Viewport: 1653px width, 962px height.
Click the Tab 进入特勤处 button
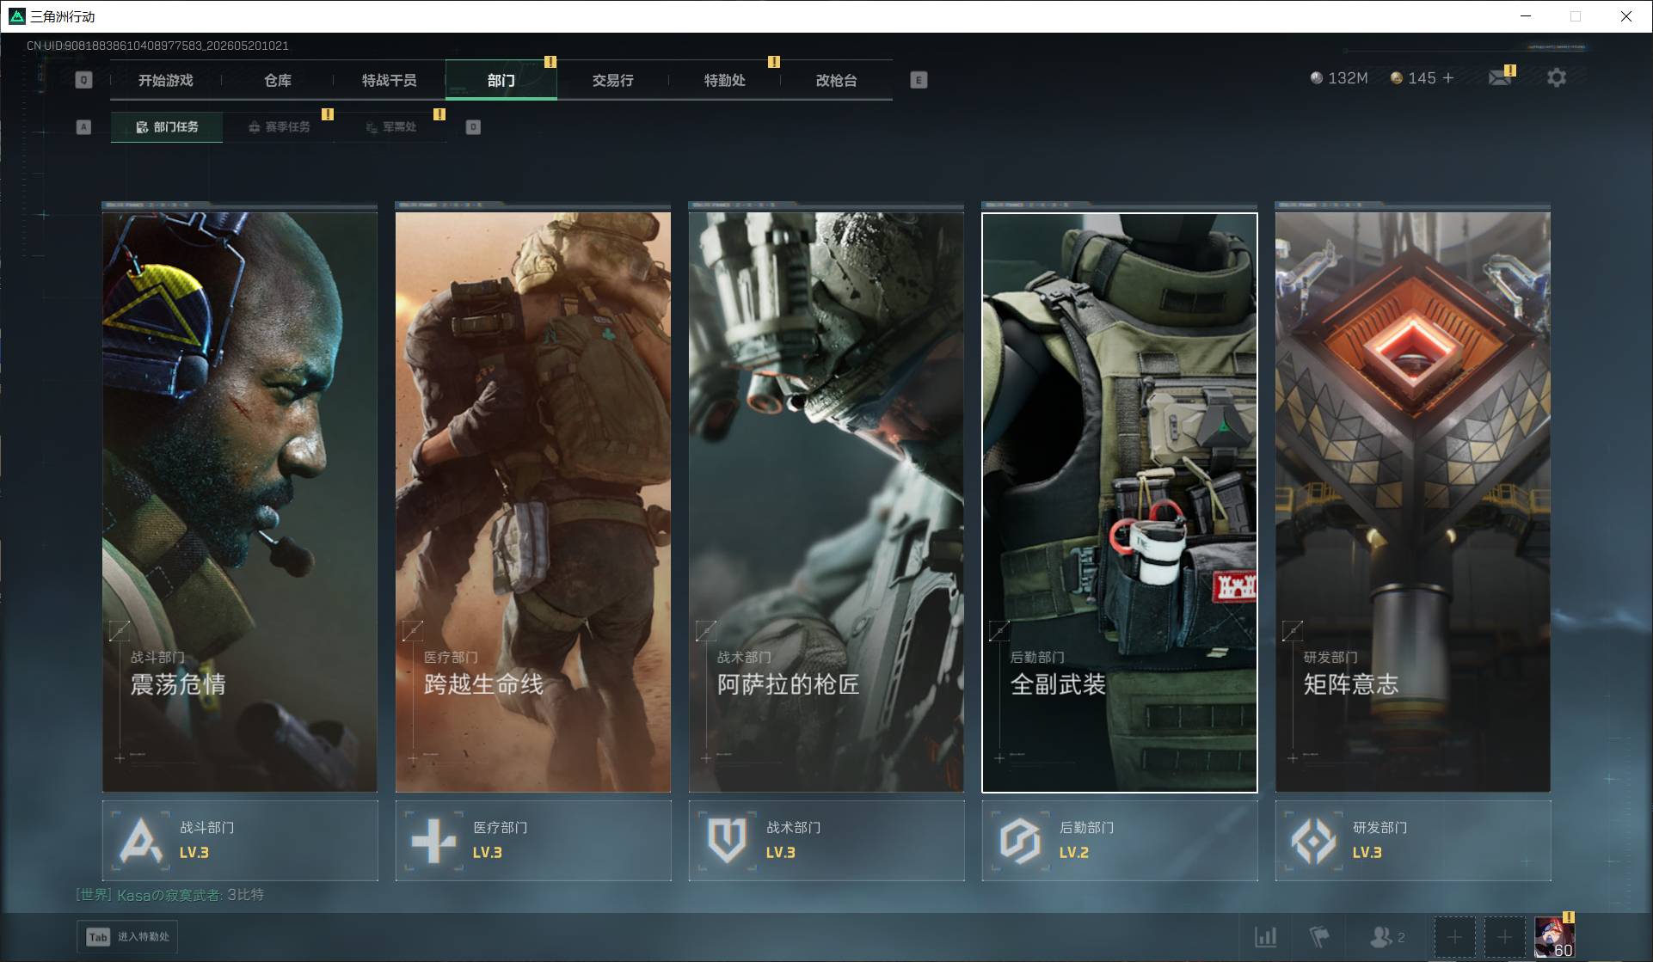click(127, 936)
